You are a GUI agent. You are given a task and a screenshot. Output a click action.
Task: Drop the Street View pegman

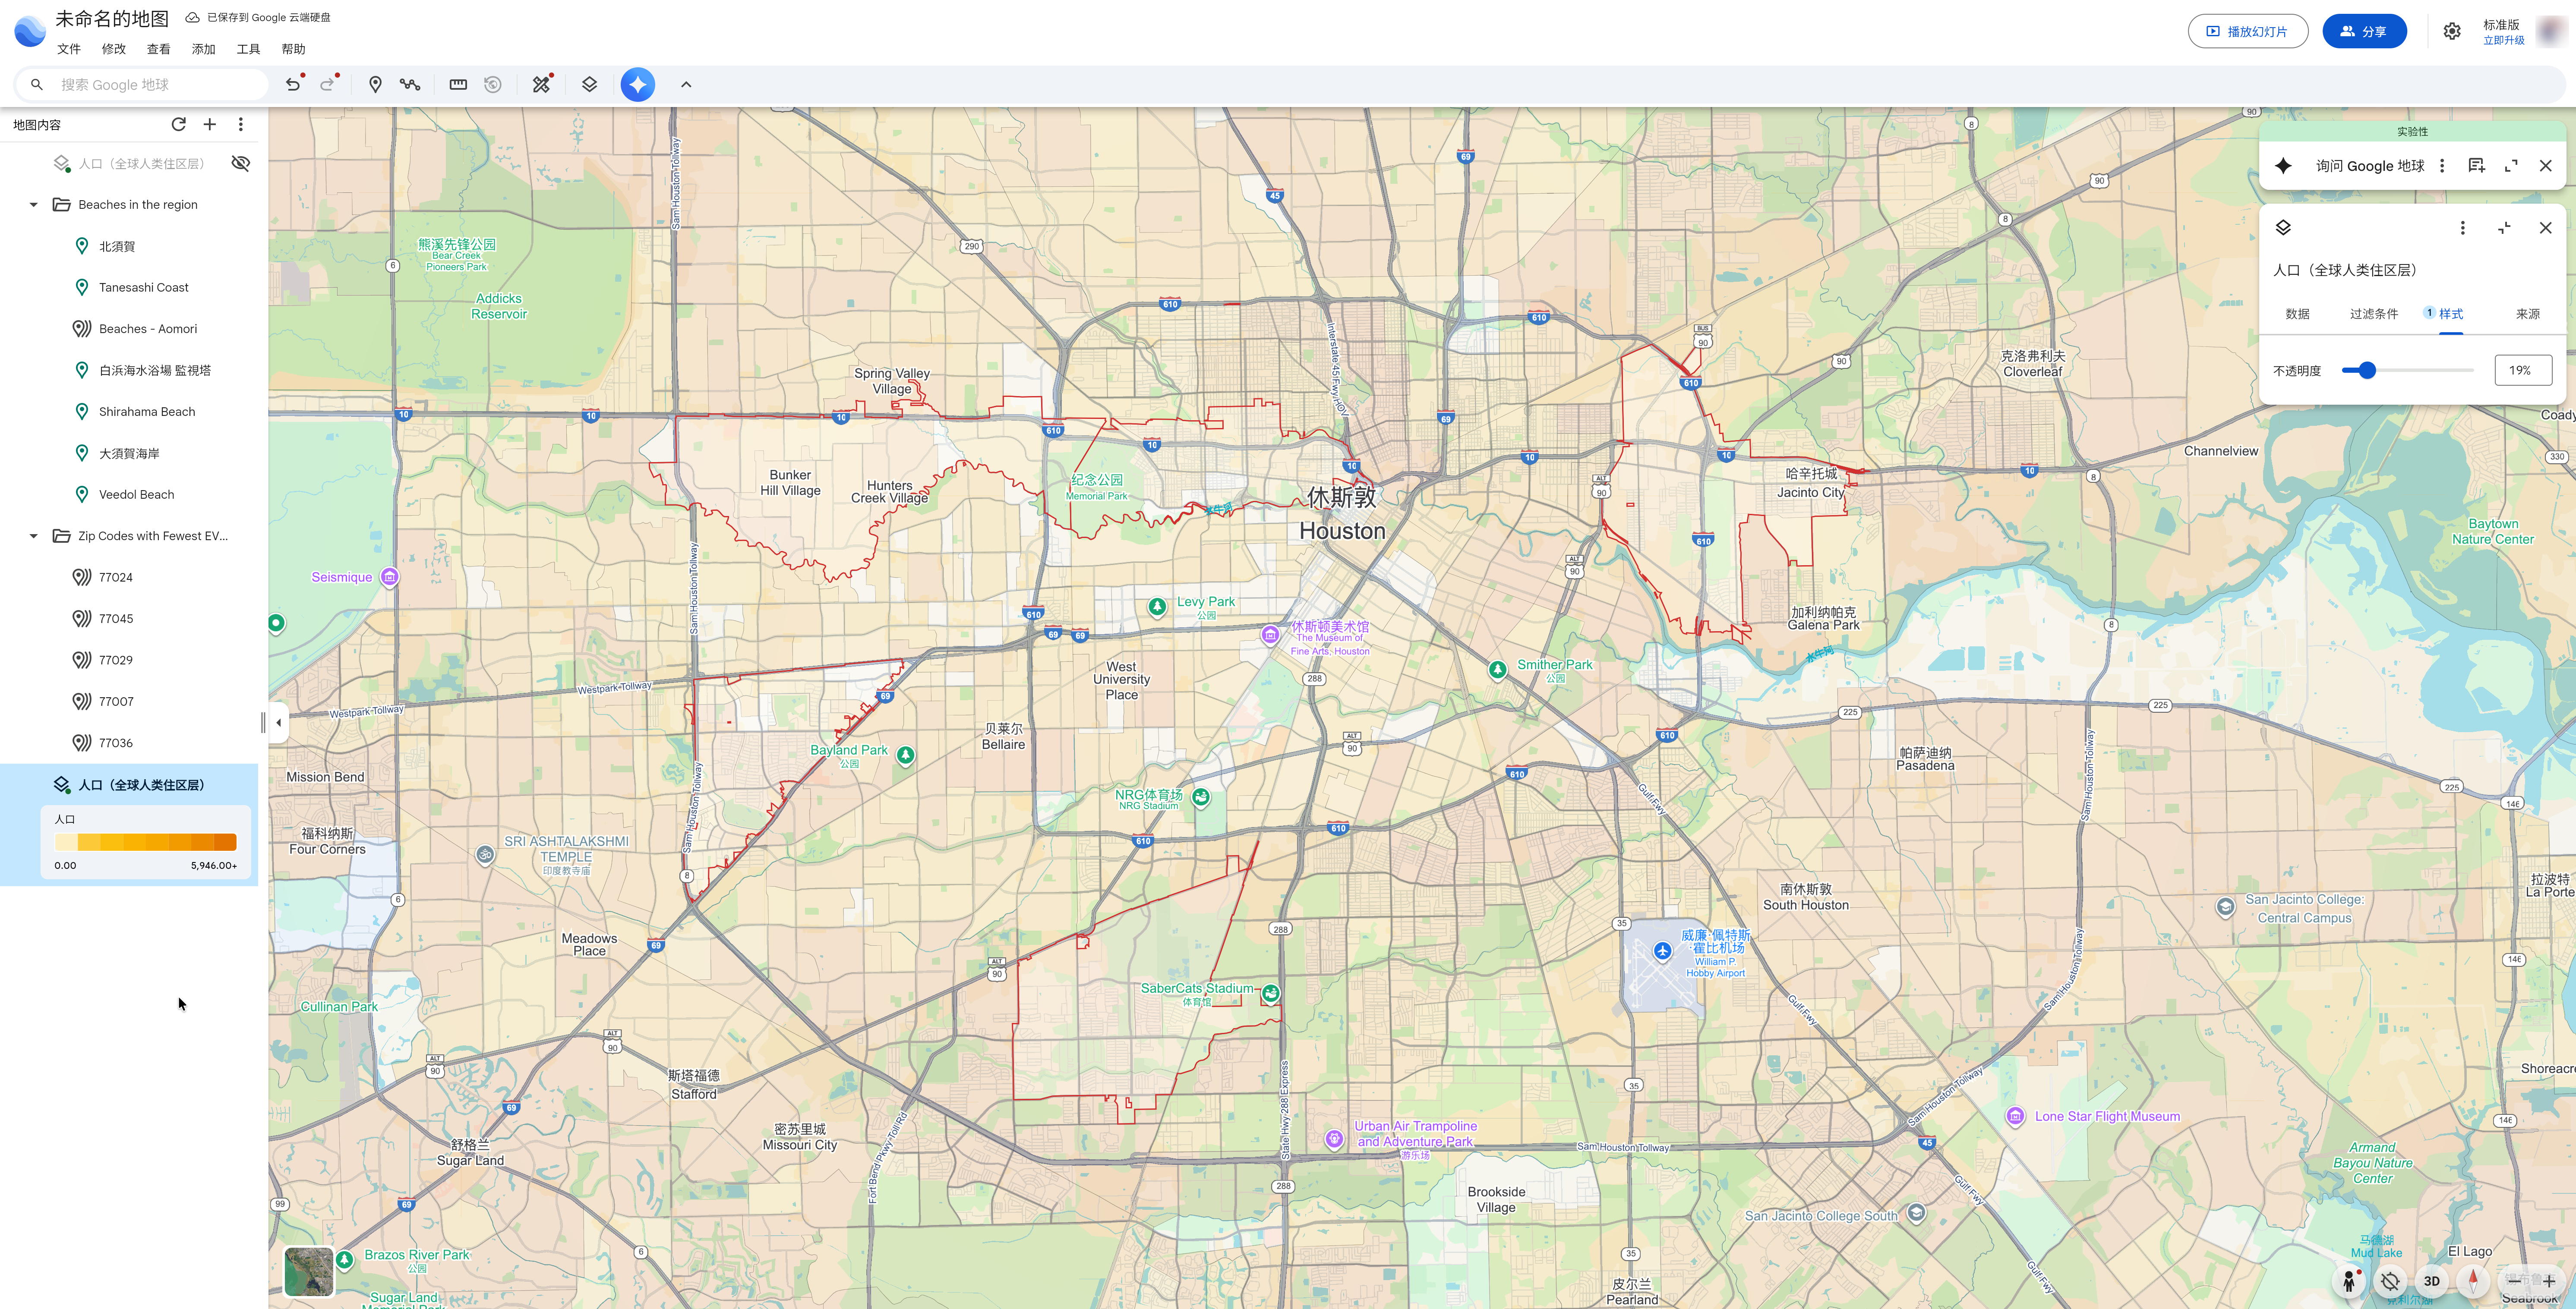pos(2349,1281)
